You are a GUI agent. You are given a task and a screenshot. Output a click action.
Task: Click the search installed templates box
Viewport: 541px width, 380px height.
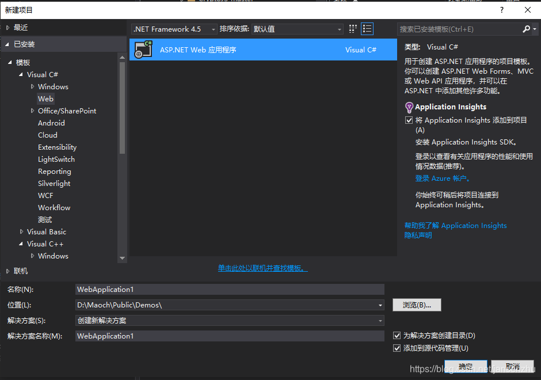[x=460, y=29]
